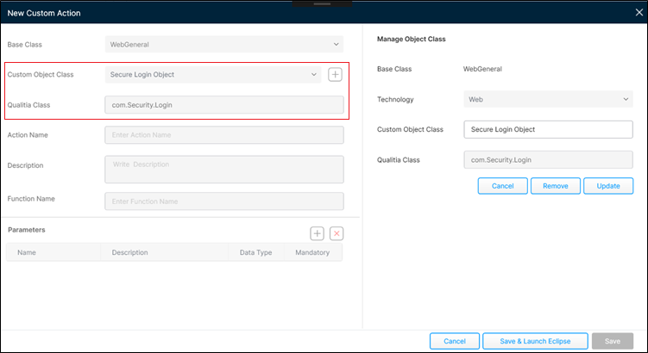Focus the Action Name input field

click(223, 135)
